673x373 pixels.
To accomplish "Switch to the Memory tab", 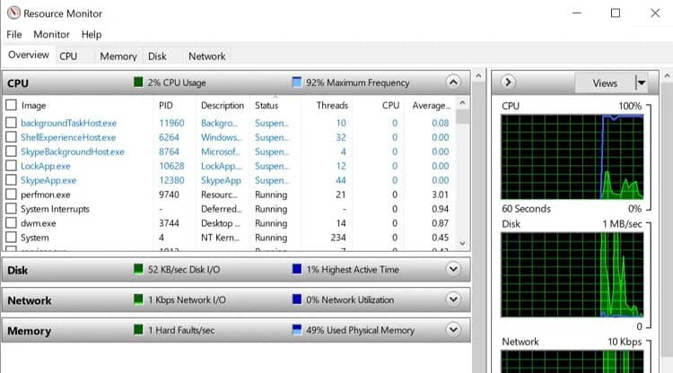I will coord(118,56).
